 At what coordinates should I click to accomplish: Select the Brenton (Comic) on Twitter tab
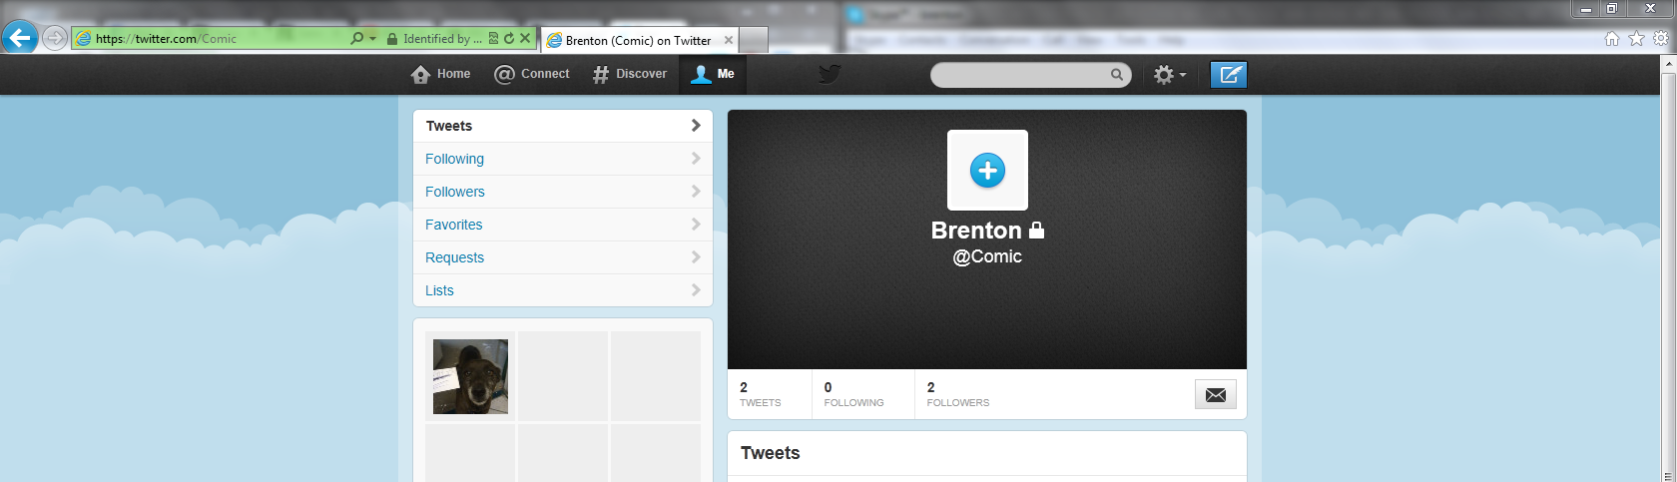638,40
